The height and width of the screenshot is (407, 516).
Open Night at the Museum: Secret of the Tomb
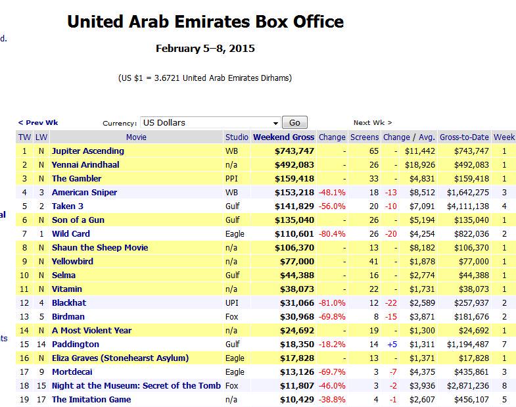[x=136, y=386]
